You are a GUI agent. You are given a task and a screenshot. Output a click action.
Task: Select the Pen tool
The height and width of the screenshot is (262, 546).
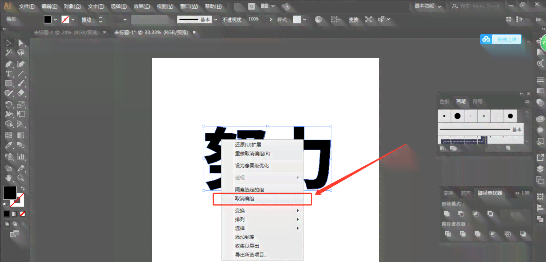coord(9,64)
